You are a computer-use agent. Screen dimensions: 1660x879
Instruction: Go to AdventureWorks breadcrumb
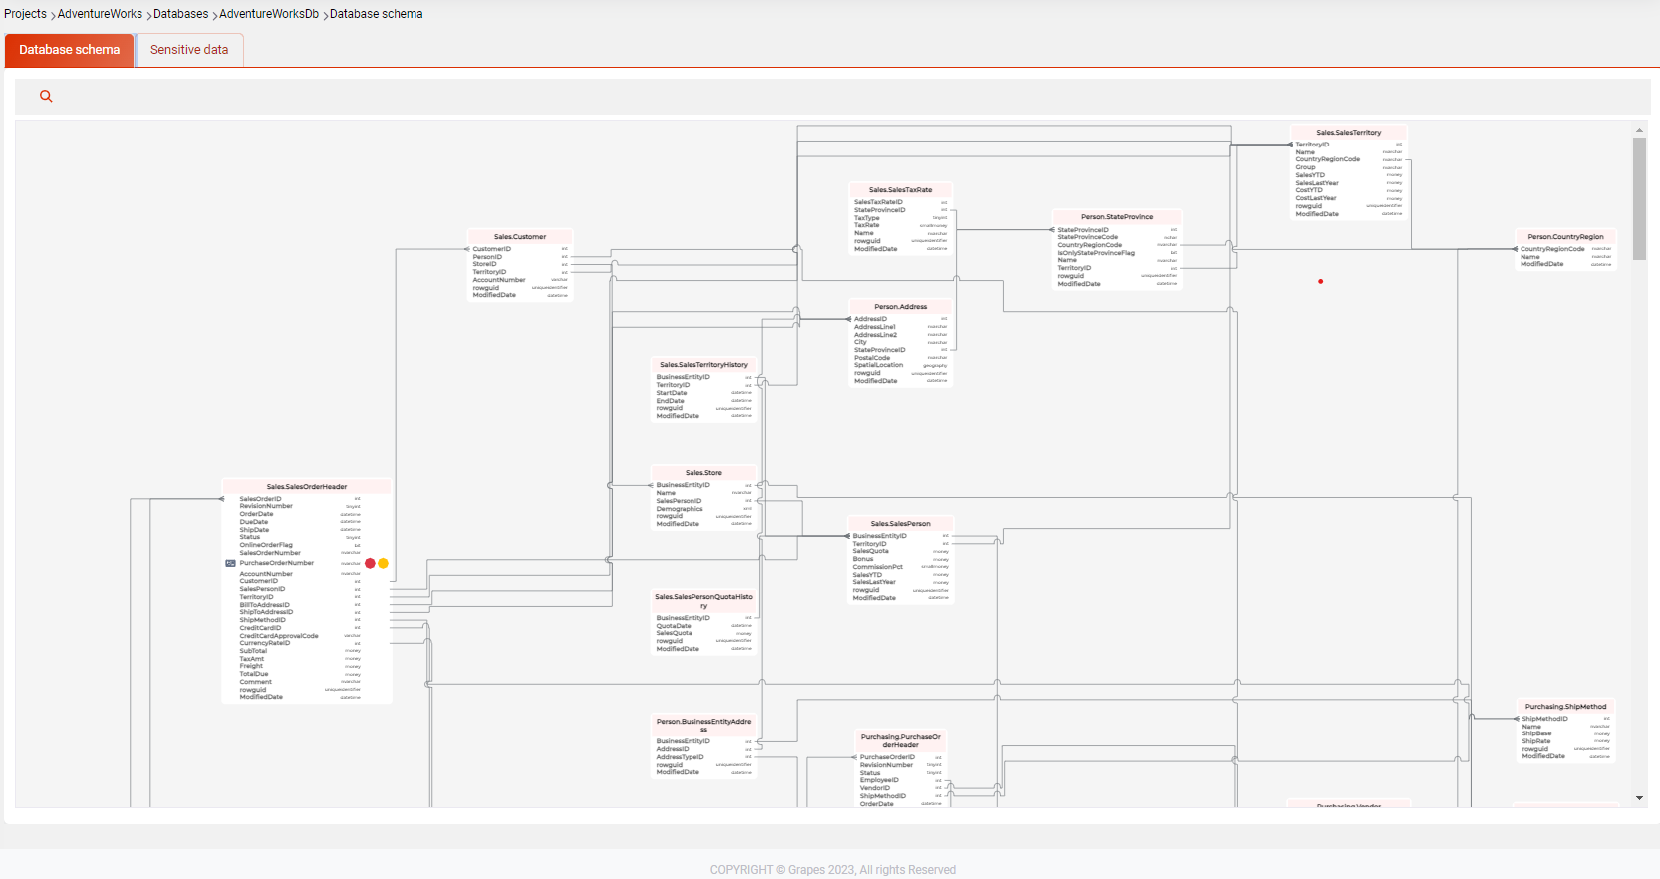(x=100, y=14)
